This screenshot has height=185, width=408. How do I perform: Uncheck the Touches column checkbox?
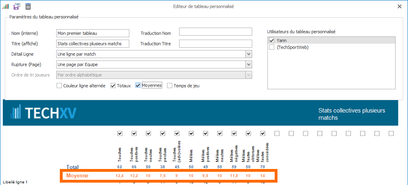click(120, 133)
